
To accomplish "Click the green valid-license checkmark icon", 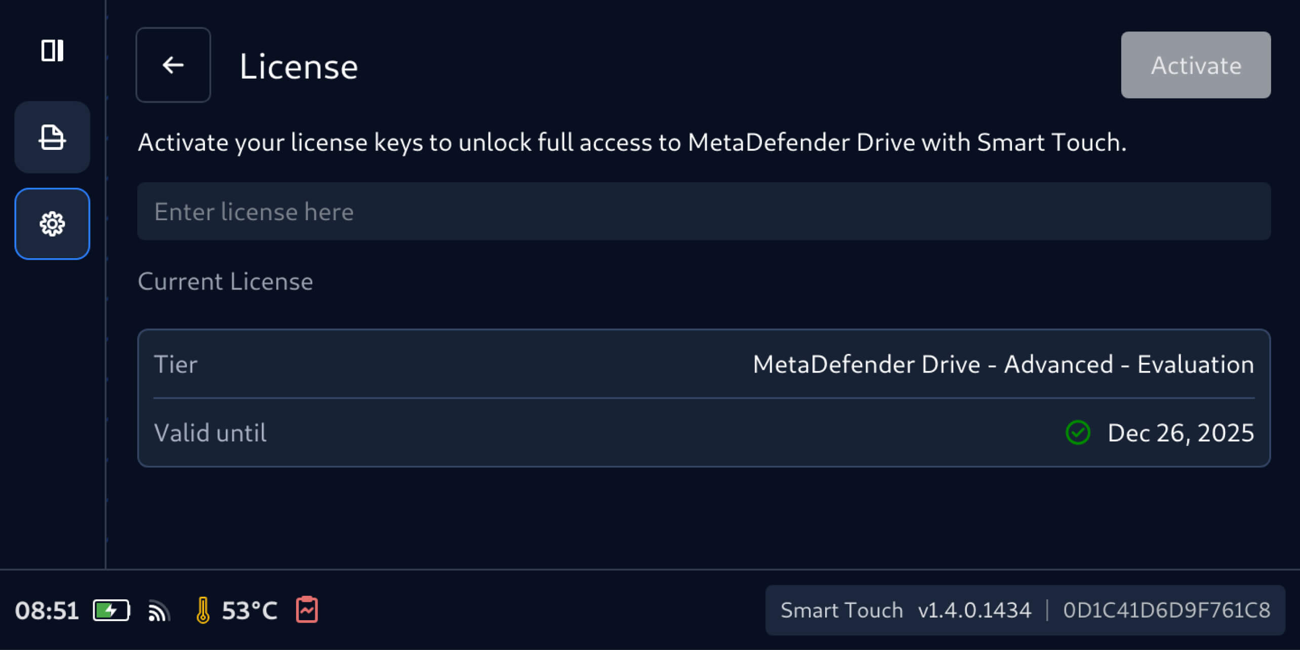I will click(1078, 433).
